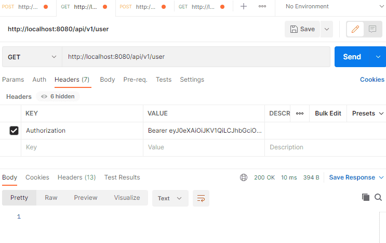Viewport: 386px width, 243px height.
Task: Open the Test Results tab
Action: [122, 177]
